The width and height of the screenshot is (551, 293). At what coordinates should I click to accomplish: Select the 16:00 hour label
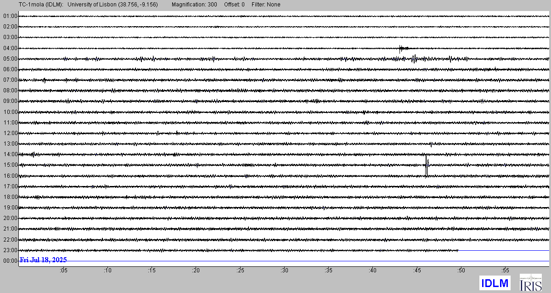coord(10,176)
